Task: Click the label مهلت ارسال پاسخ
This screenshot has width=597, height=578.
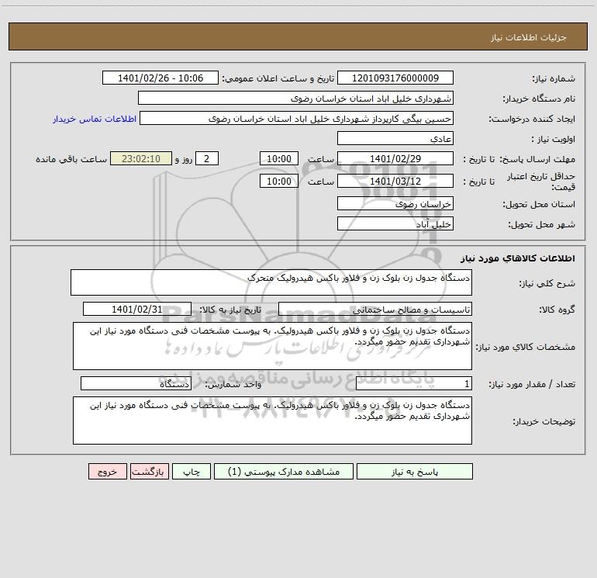Action: pyautogui.click(x=537, y=159)
